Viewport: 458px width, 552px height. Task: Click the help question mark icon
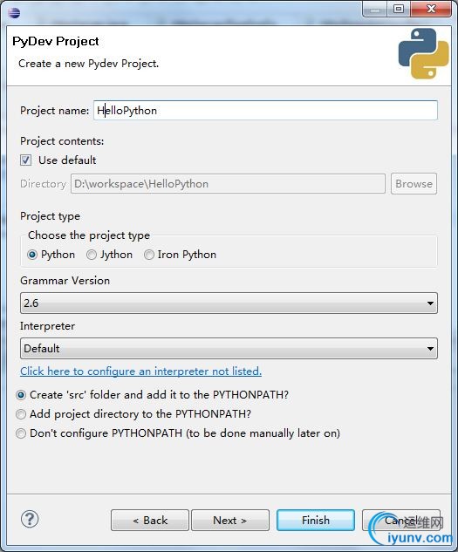[x=30, y=519]
